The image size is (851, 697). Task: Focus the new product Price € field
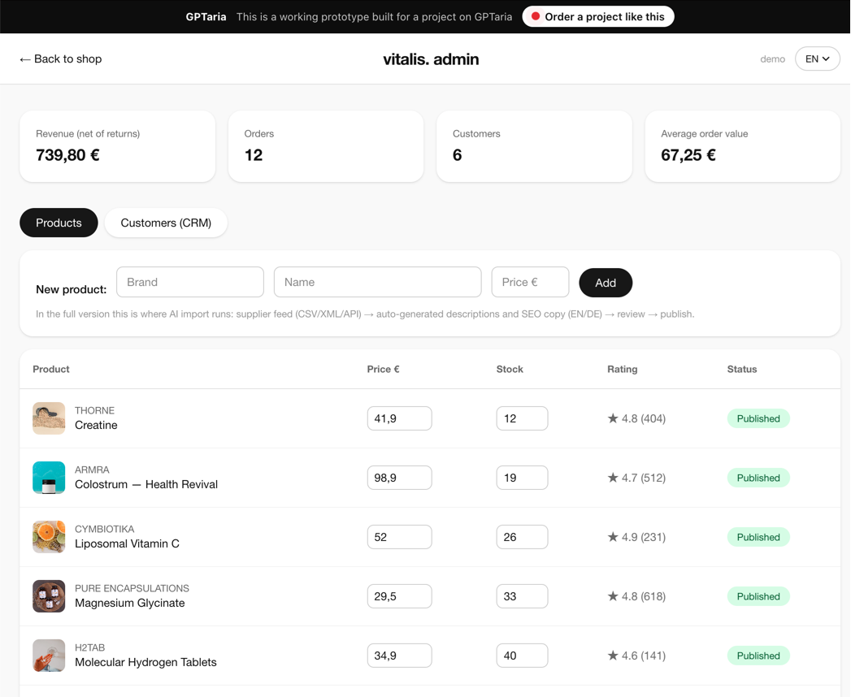pos(530,282)
